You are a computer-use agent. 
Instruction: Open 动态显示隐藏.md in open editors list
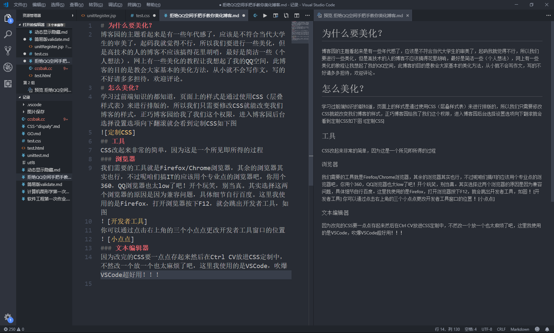pyautogui.click(x=44, y=32)
